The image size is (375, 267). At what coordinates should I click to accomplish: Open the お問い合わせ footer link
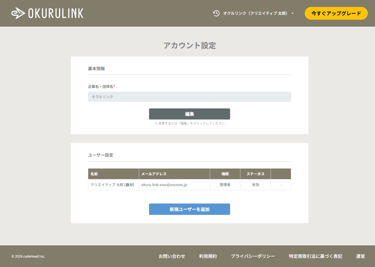172,256
